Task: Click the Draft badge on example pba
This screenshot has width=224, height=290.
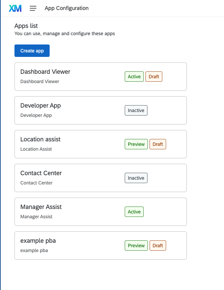Action: [x=158, y=246]
